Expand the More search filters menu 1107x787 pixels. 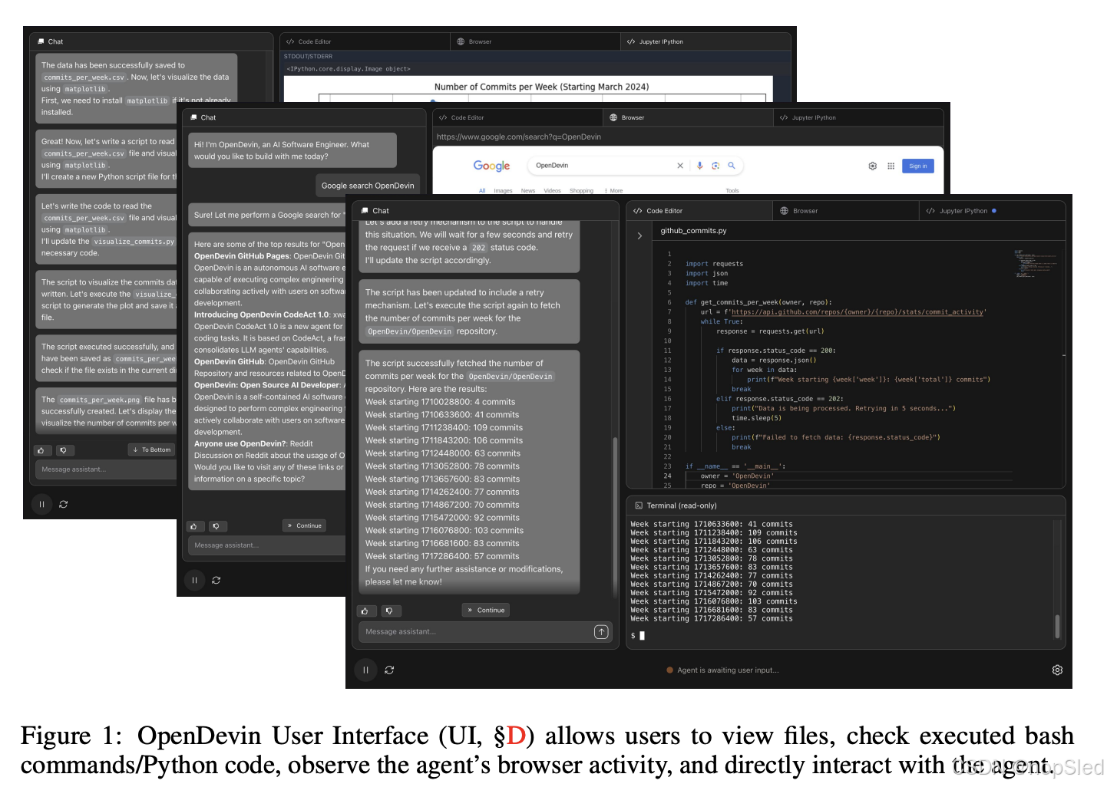pyautogui.click(x=614, y=190)
